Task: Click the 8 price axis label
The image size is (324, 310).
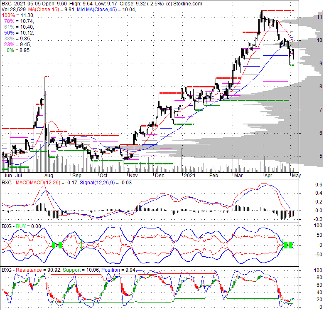Action: 321,86
